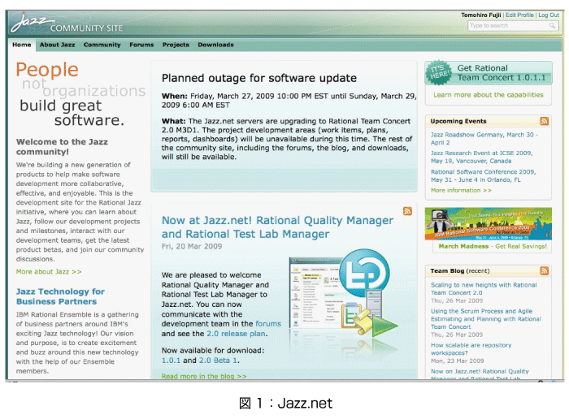Click the "It's Here!" badge icon

[x=439, y=72]
